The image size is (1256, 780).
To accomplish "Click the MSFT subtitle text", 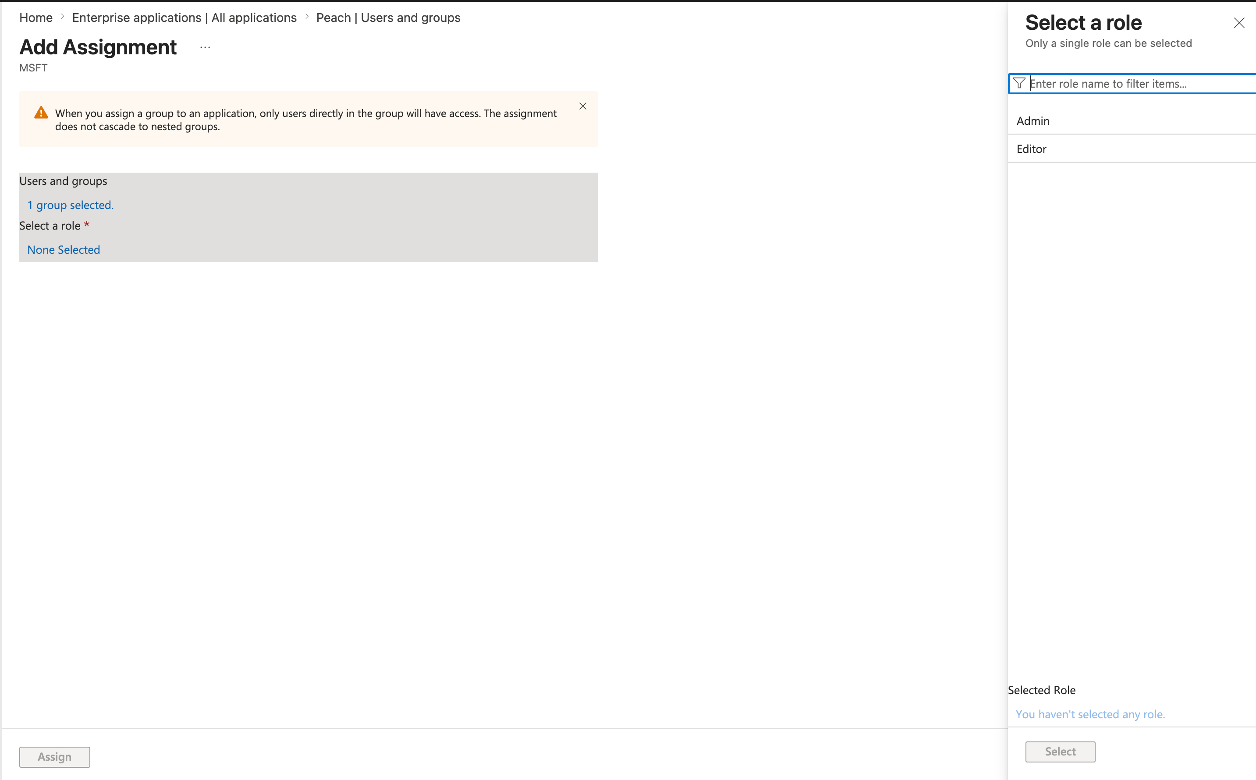I will (34, 67).
